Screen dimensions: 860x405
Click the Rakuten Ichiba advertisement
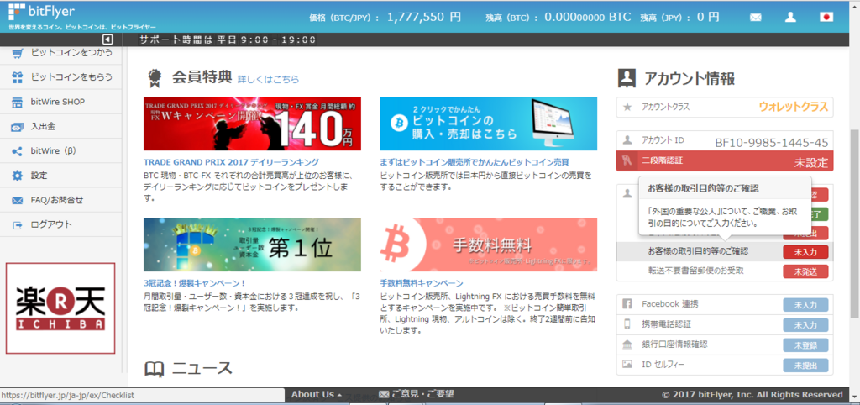pos(60,308)
